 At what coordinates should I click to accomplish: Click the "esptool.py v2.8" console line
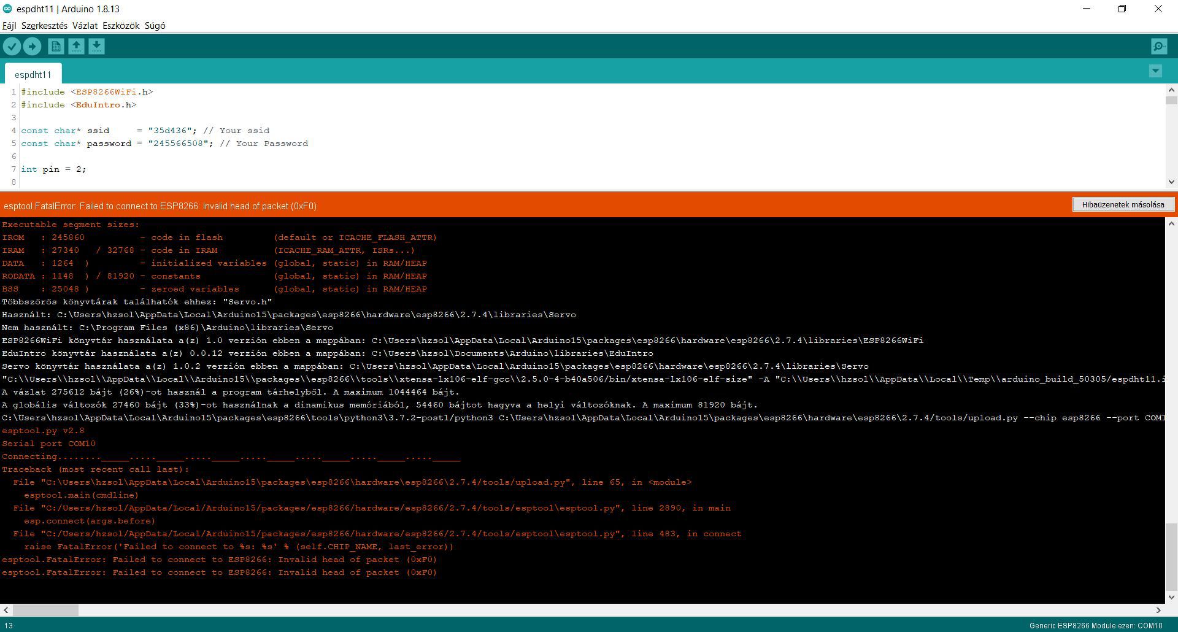click(43, 431)
